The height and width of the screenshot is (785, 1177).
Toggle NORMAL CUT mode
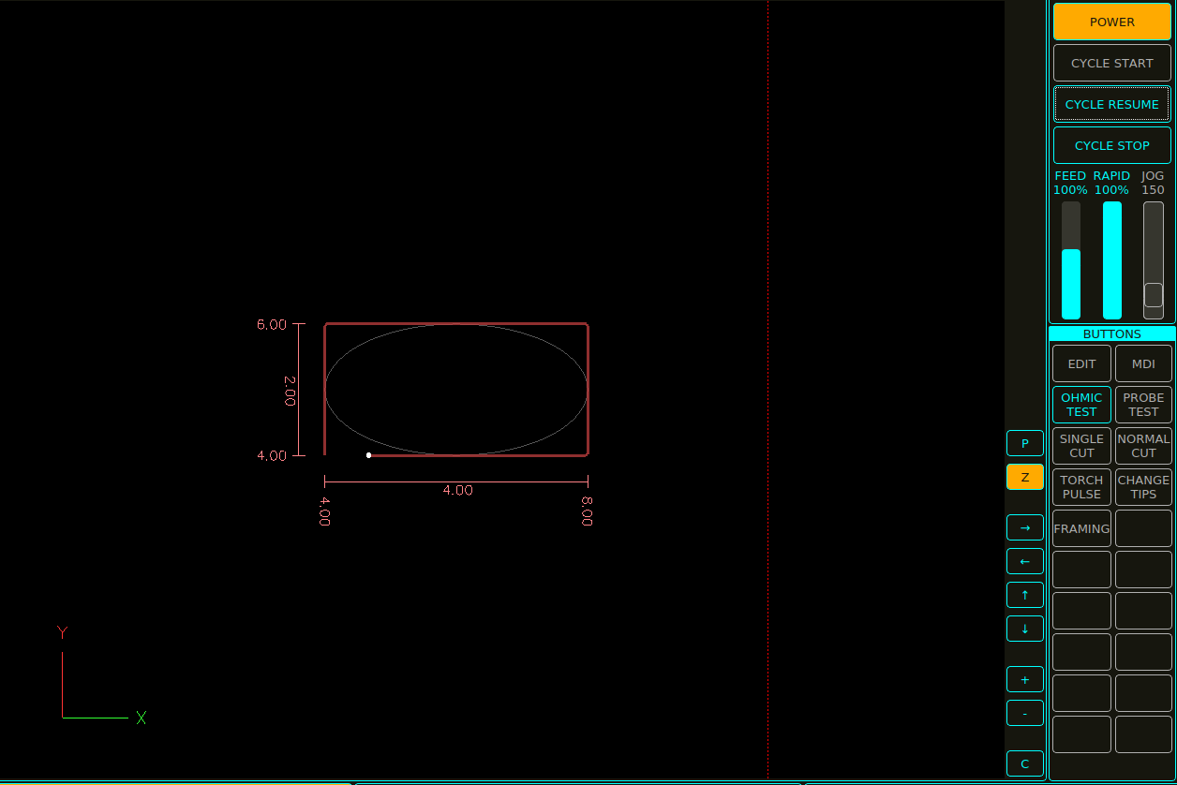pos(1143,446)
